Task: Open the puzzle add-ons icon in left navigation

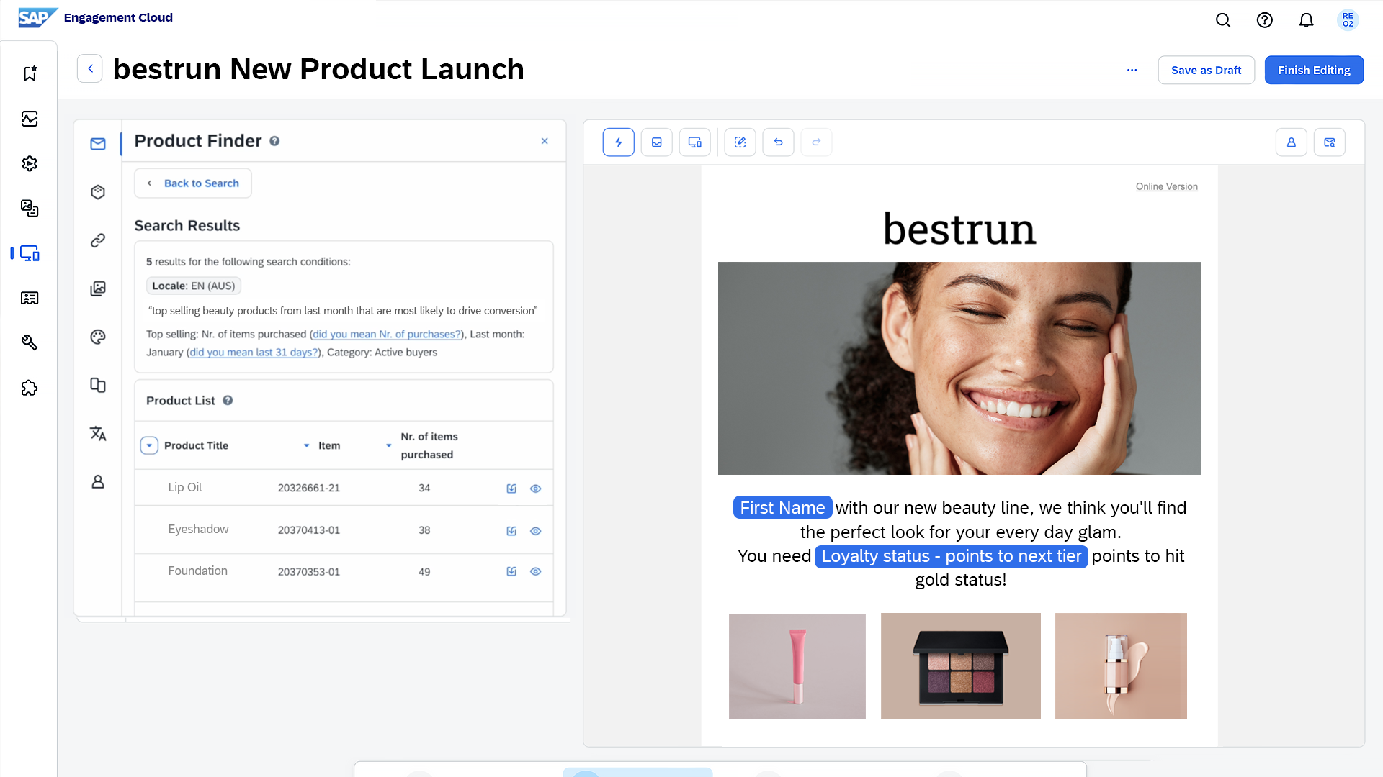Action: point(30,388)
